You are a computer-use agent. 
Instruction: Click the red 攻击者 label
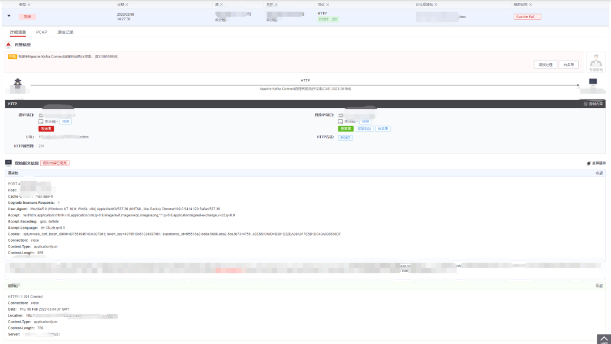tap(46, 129)
